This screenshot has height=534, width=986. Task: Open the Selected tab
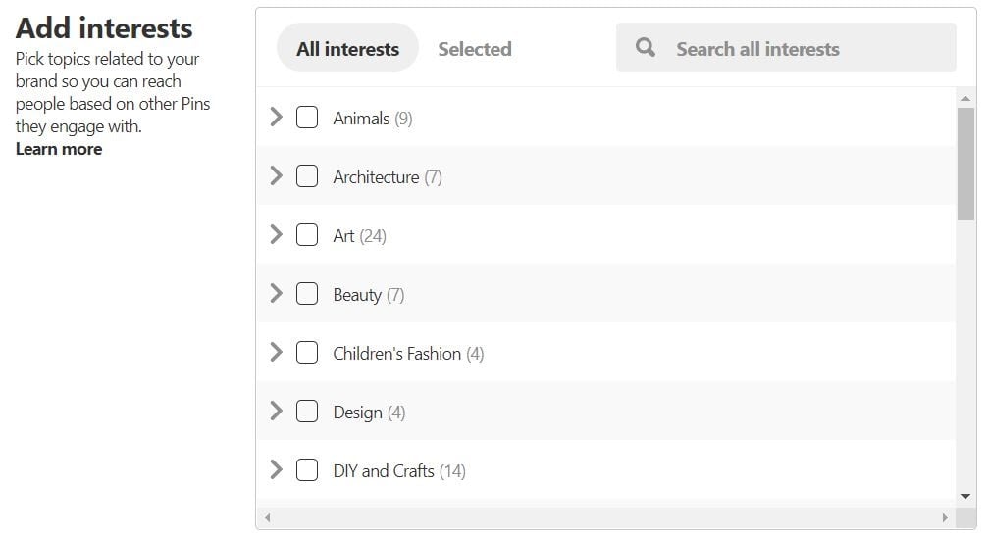(475, 48)
